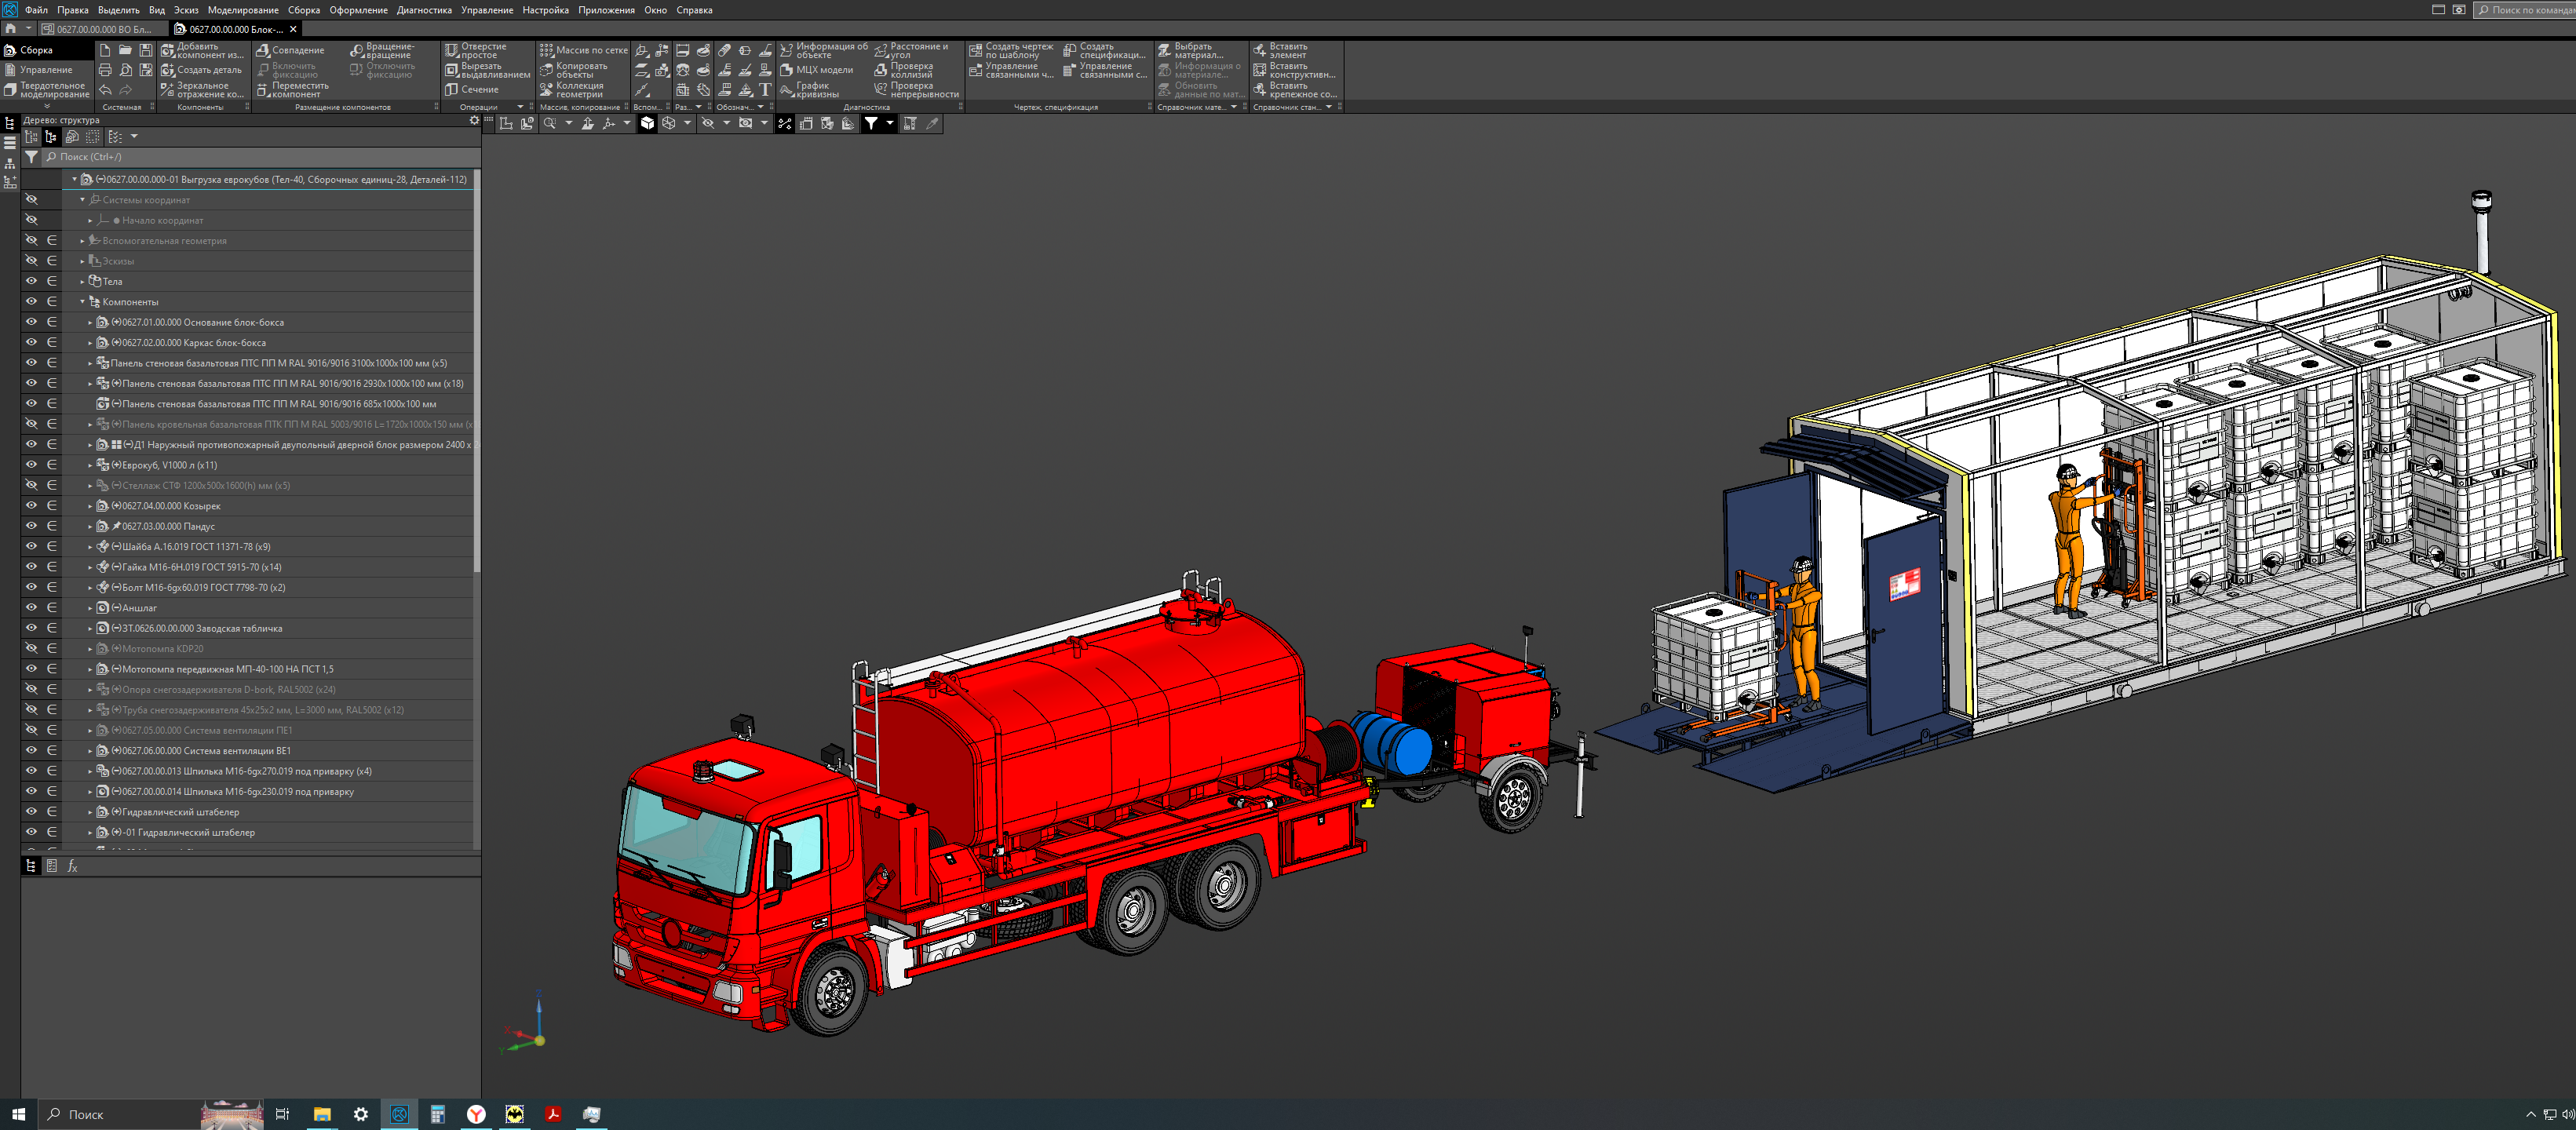The image size is (2576, 1130).
Task: Open the Сечение operation tool
Action: pos(451,90)
